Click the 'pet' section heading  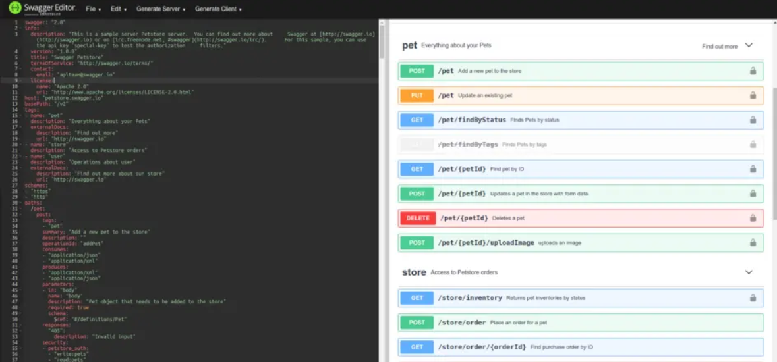click(409, 45)
